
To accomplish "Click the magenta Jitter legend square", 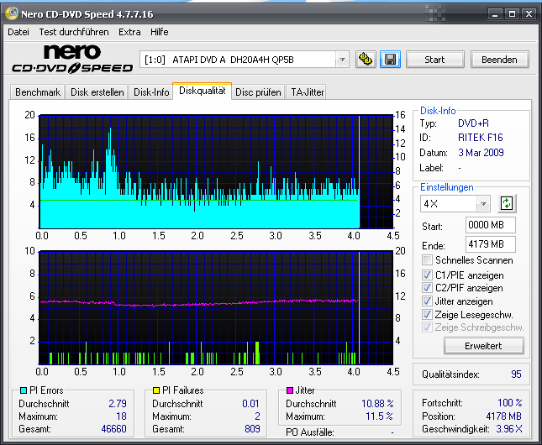I will [290, 390].
